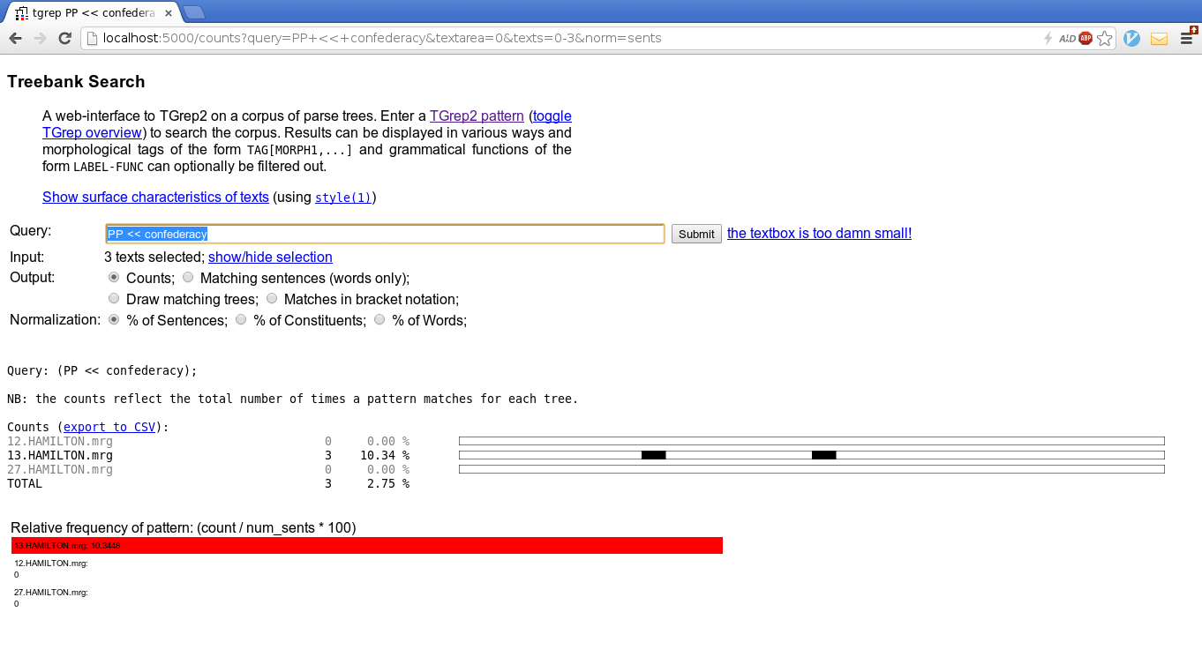Select Matching sentences (words only) output
This screenshot has width=1202, height=657.
pos(188,277)
